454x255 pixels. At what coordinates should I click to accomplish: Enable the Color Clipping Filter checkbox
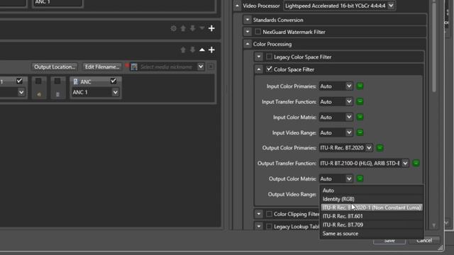pos(269,214)
